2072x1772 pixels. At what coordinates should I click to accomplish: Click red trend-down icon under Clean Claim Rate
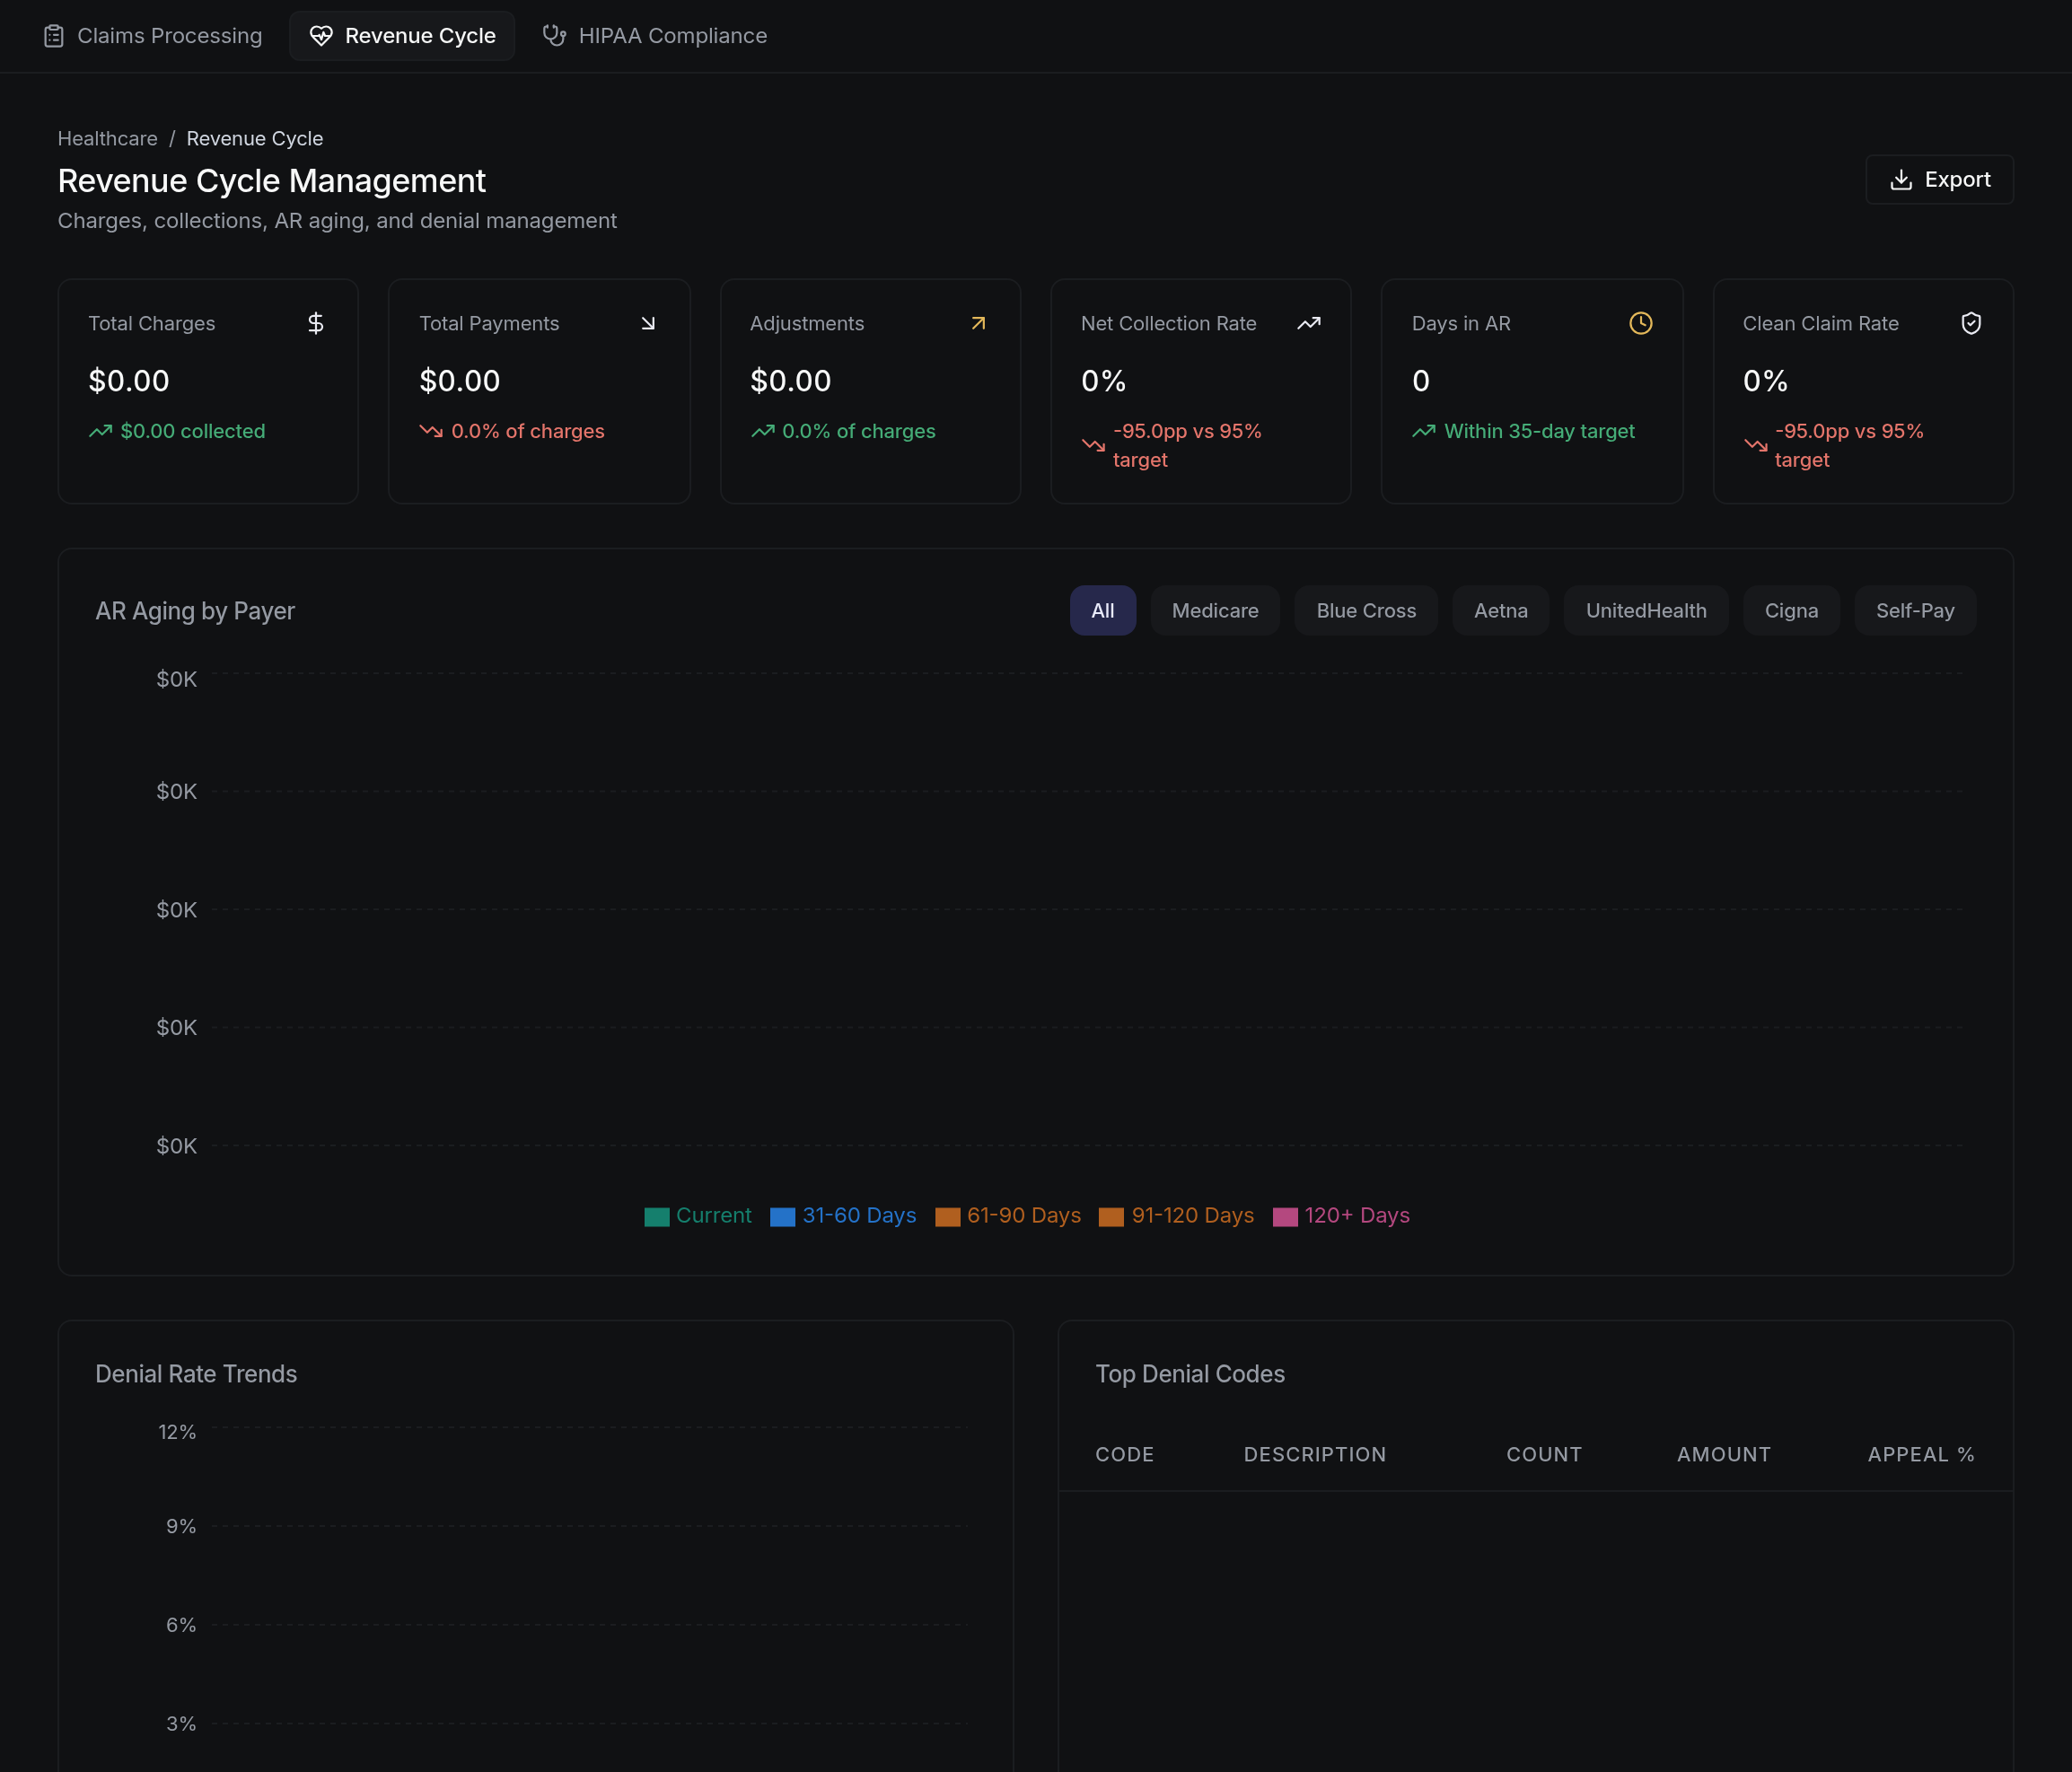tap(1755, 446)
